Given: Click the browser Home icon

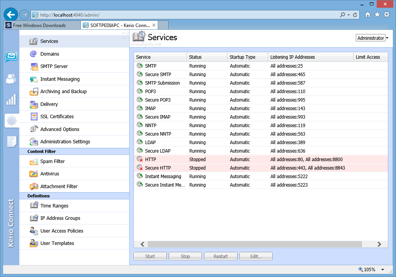Looking at the screenshot, I should tap(368, 15).
